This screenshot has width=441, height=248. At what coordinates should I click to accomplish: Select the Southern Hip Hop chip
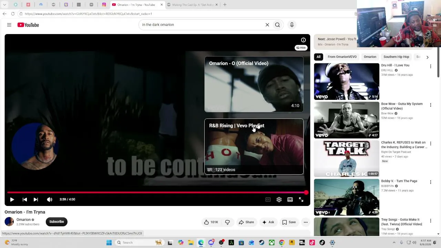(396, 57)
